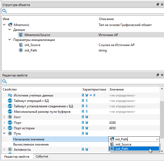Collapse the Путь property row
164x161 pixels.
4,133
